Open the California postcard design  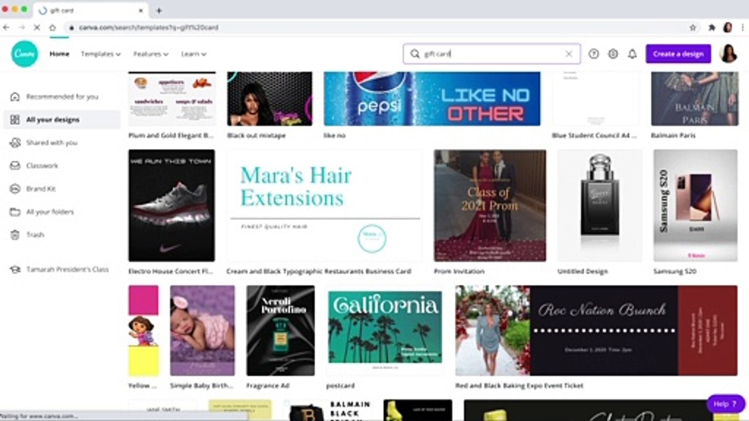pyautogui.click(x=384, y=330)
